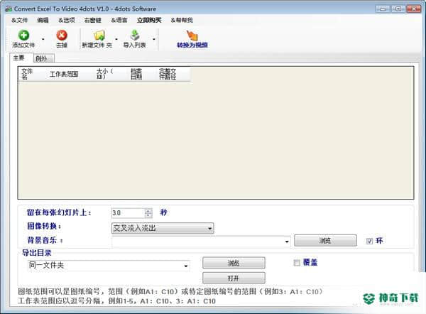Minimize the Convert Excel To Video window
This screenshot has width=426, height=314.
coord(383,9)
